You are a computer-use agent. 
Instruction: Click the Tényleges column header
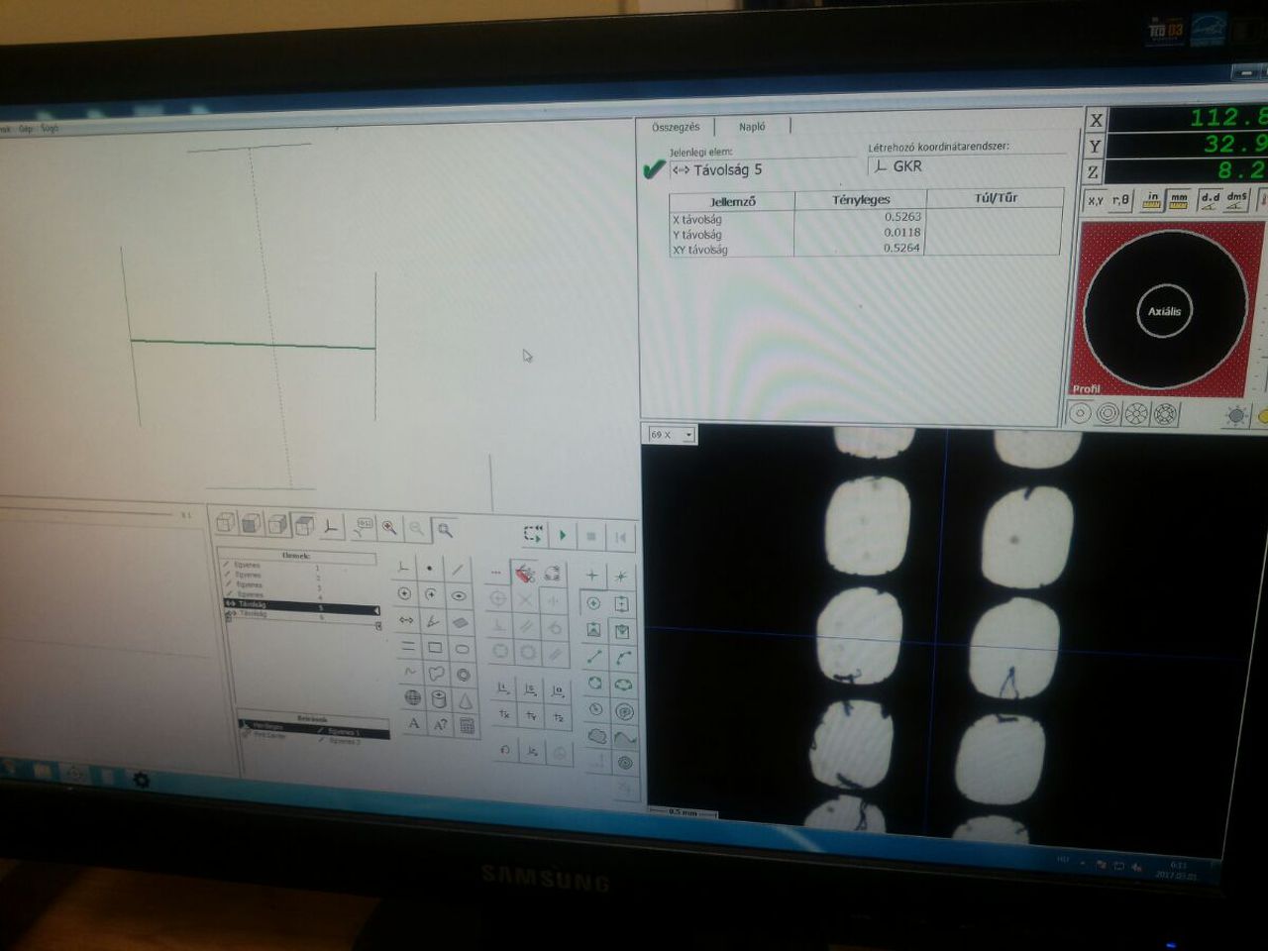[x=861, y=199]
